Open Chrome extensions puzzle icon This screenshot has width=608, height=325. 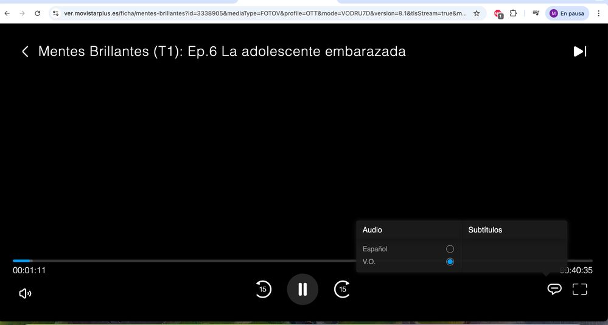click(x=513, y=13)
